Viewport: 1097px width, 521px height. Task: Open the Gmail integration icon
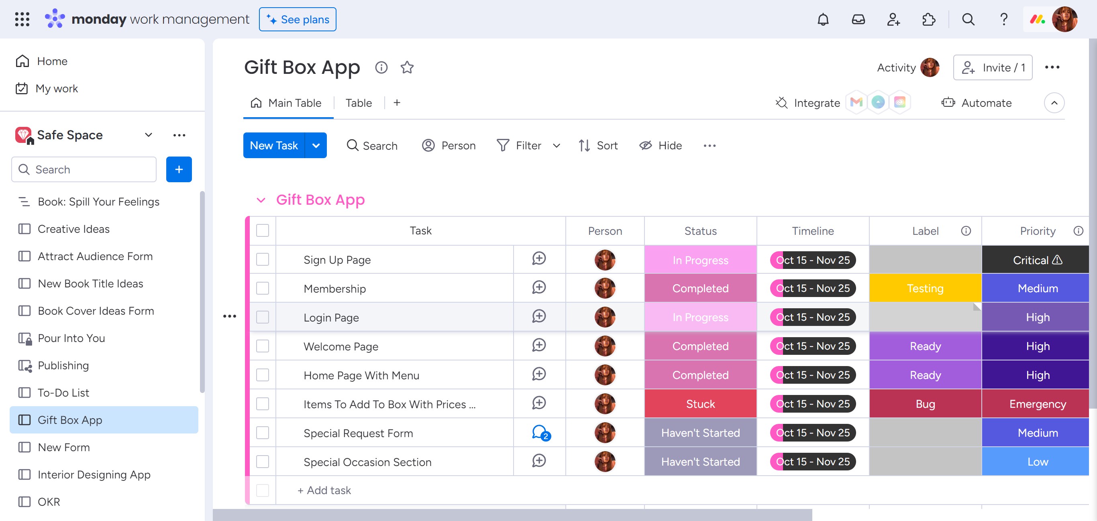pyautogui.click(x=856, y=102)
